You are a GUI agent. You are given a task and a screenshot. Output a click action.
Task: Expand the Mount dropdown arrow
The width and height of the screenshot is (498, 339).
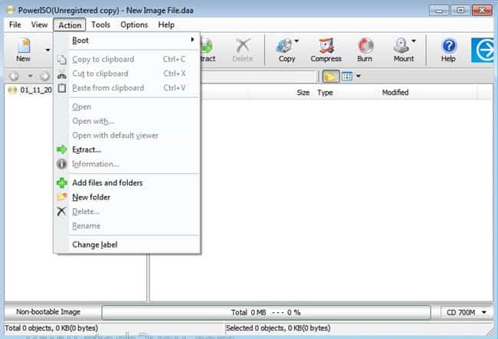point(414,41)
